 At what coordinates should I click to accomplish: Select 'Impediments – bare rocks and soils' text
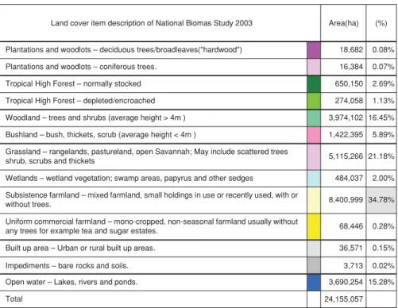pos(67,265)
